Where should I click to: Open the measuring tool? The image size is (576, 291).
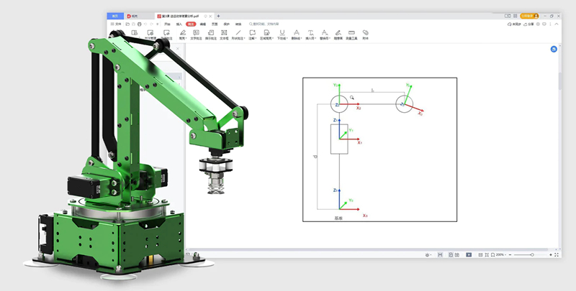[351, 34]
